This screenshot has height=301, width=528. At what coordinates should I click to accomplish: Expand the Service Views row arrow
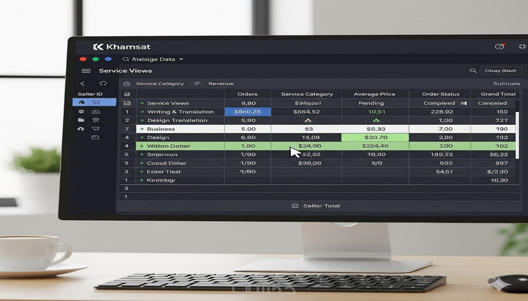pos(142,103)
